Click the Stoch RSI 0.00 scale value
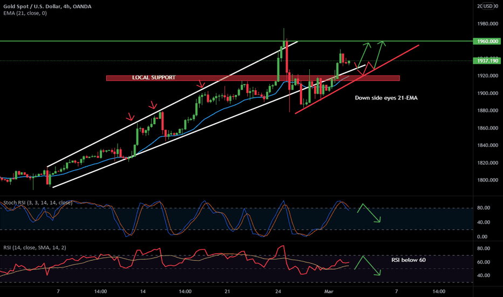Viewport: 503px width, 297px height. point(482,237)
